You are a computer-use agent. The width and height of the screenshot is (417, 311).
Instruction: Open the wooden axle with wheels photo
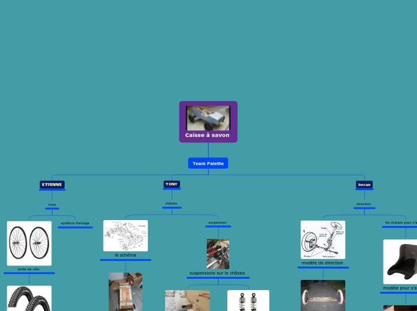[x=323, y=295]
